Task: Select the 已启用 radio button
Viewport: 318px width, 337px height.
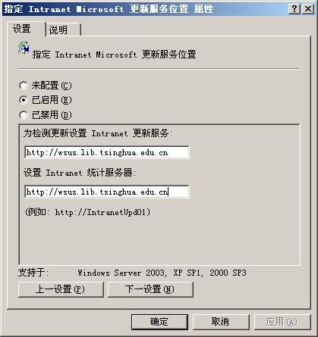Action: 24,100
